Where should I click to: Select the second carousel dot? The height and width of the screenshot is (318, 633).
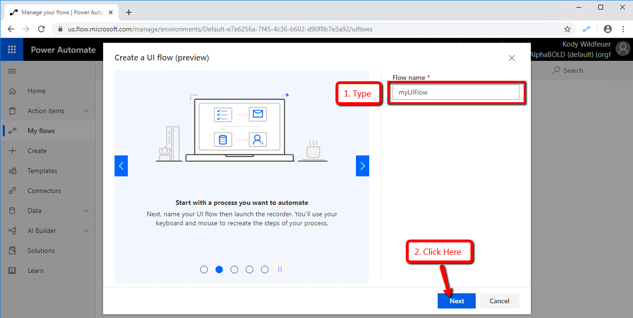(219, 270)
